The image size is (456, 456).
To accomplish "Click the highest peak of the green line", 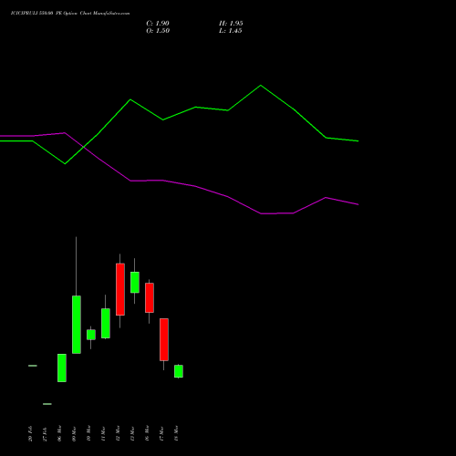I will [261, 86].
